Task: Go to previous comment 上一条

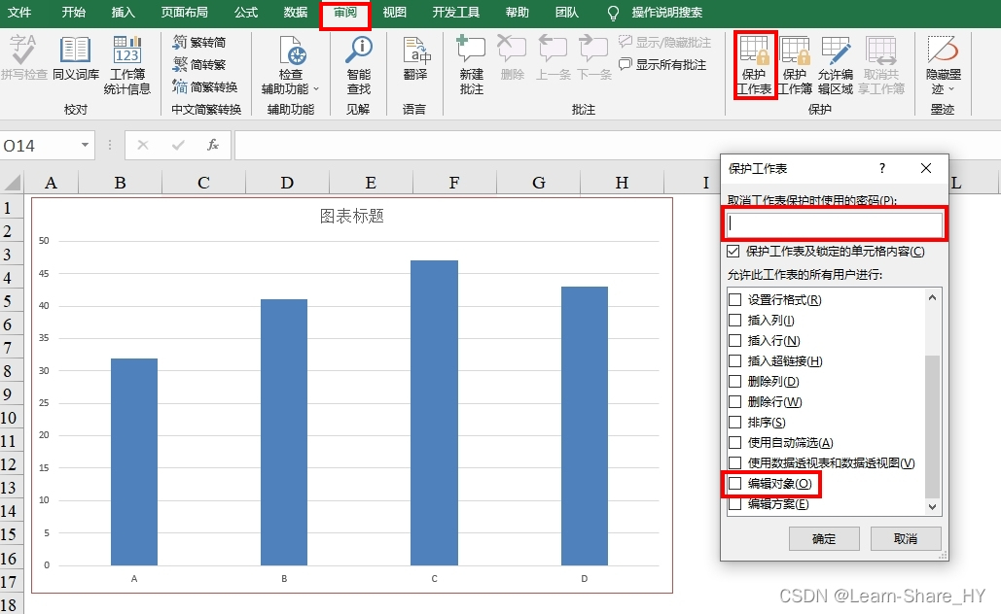Action: point(553,57)
